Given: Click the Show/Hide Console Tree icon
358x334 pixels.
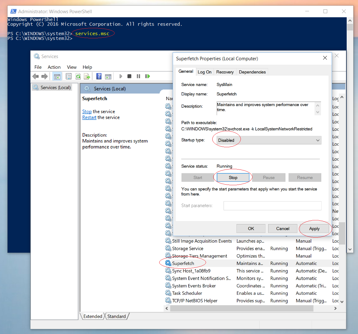Looking at the screenshot, I should coord(57,76).
